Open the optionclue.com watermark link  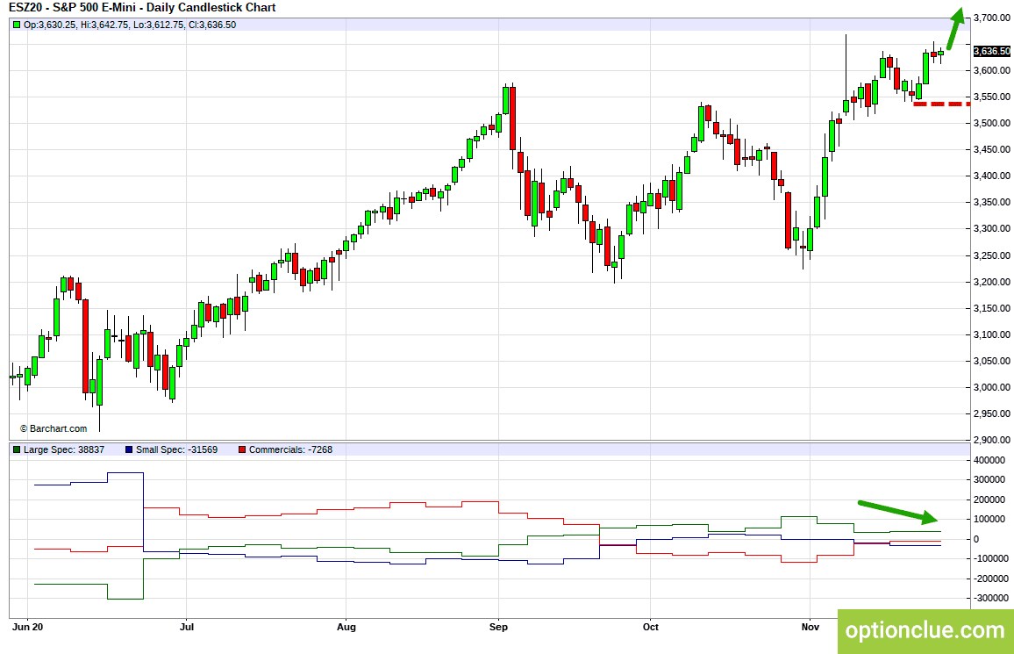click(x=925, y=630)
